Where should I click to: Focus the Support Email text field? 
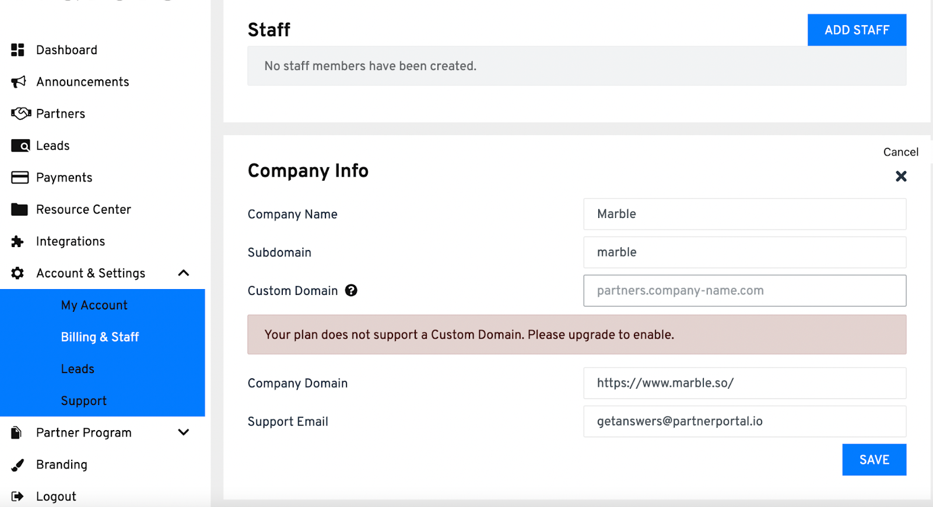(744, 421)
